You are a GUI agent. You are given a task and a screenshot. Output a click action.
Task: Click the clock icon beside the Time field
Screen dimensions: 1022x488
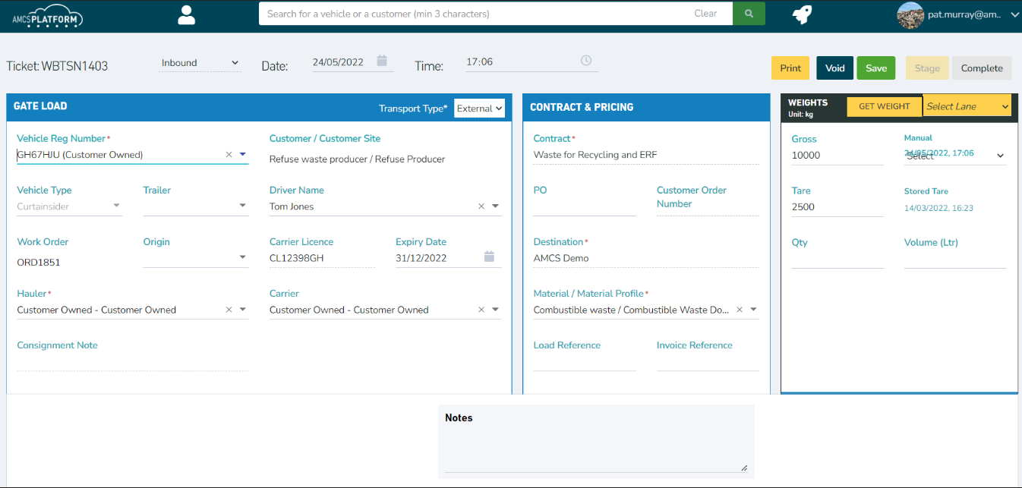[x=585, y=61]
